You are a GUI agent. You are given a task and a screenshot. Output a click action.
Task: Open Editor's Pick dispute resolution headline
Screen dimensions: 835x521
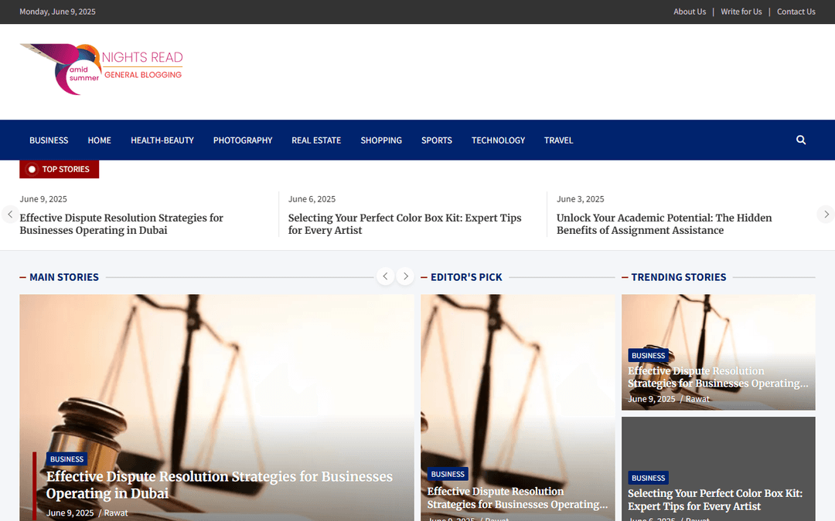tap(517, 498)
